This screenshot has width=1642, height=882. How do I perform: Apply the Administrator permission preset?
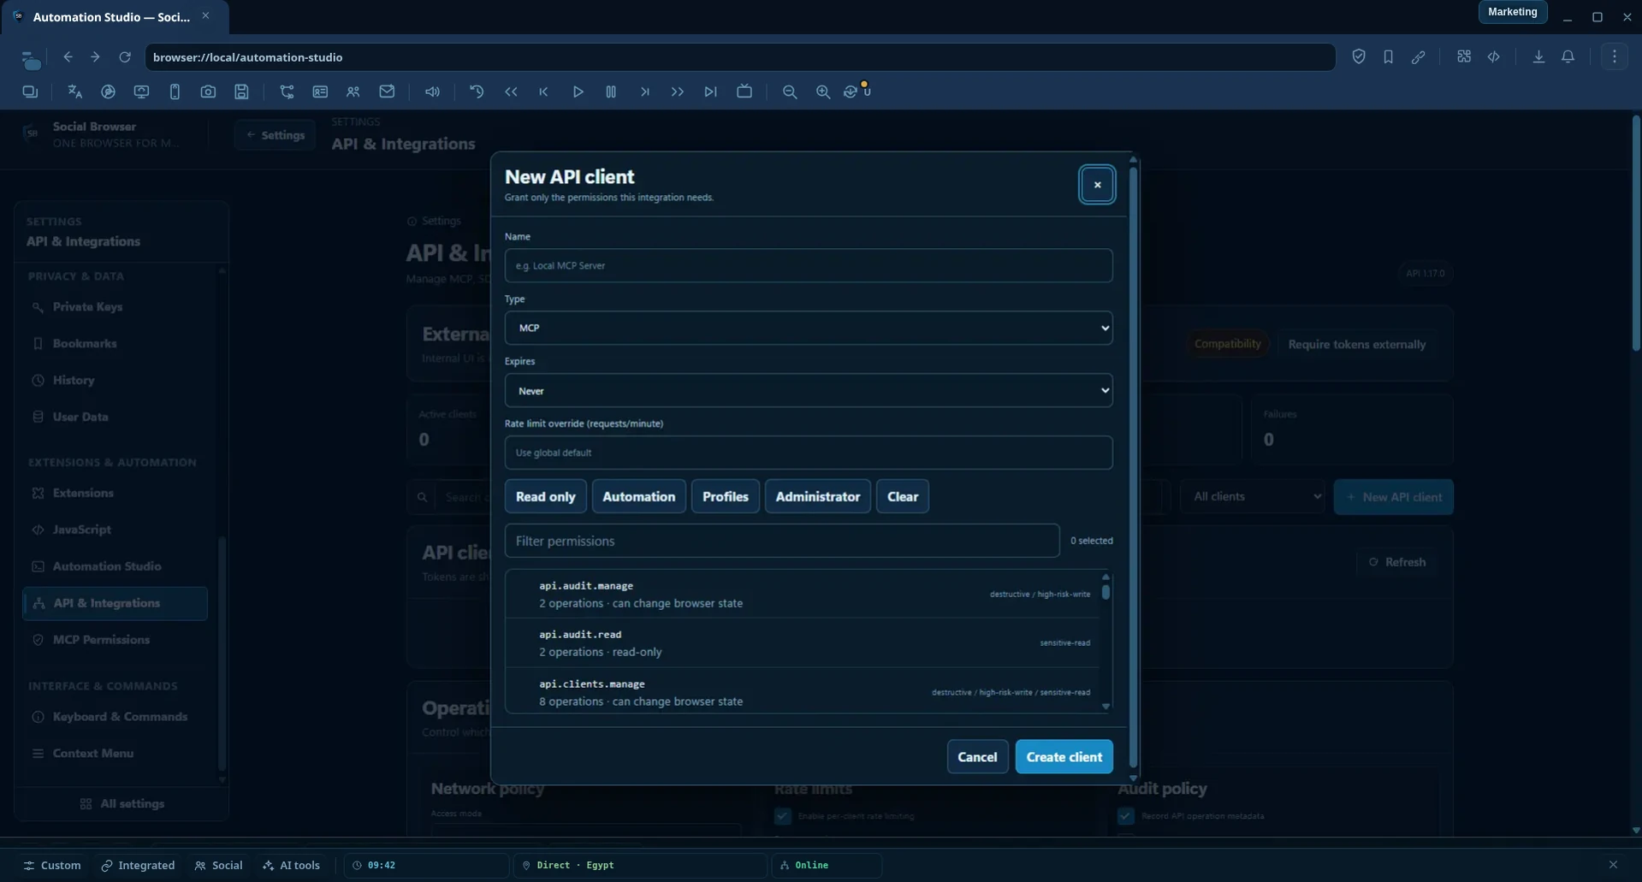[x=818, y=496]
